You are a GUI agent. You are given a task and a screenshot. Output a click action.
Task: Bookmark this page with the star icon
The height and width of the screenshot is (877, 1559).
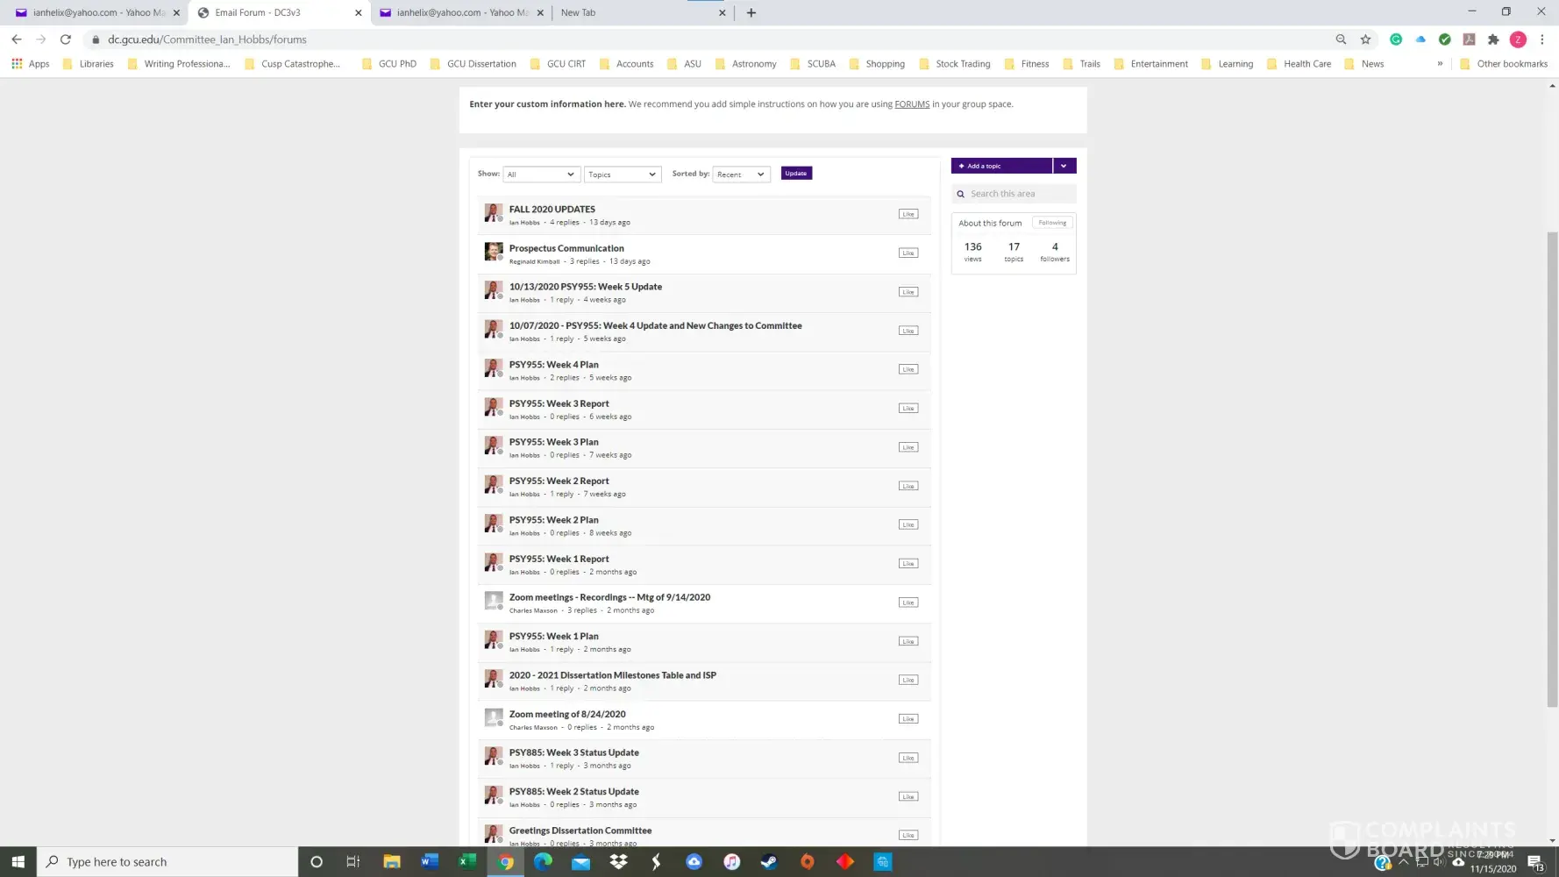tap(1365, 39)
